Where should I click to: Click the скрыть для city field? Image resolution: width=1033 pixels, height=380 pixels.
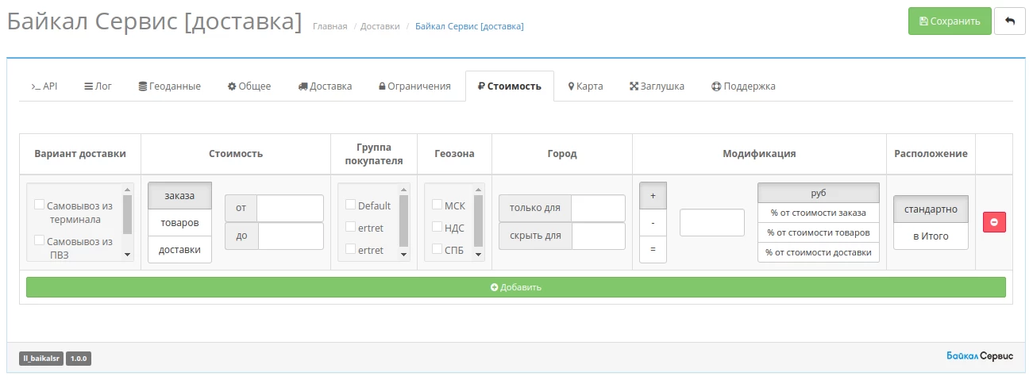click(598, 236)
